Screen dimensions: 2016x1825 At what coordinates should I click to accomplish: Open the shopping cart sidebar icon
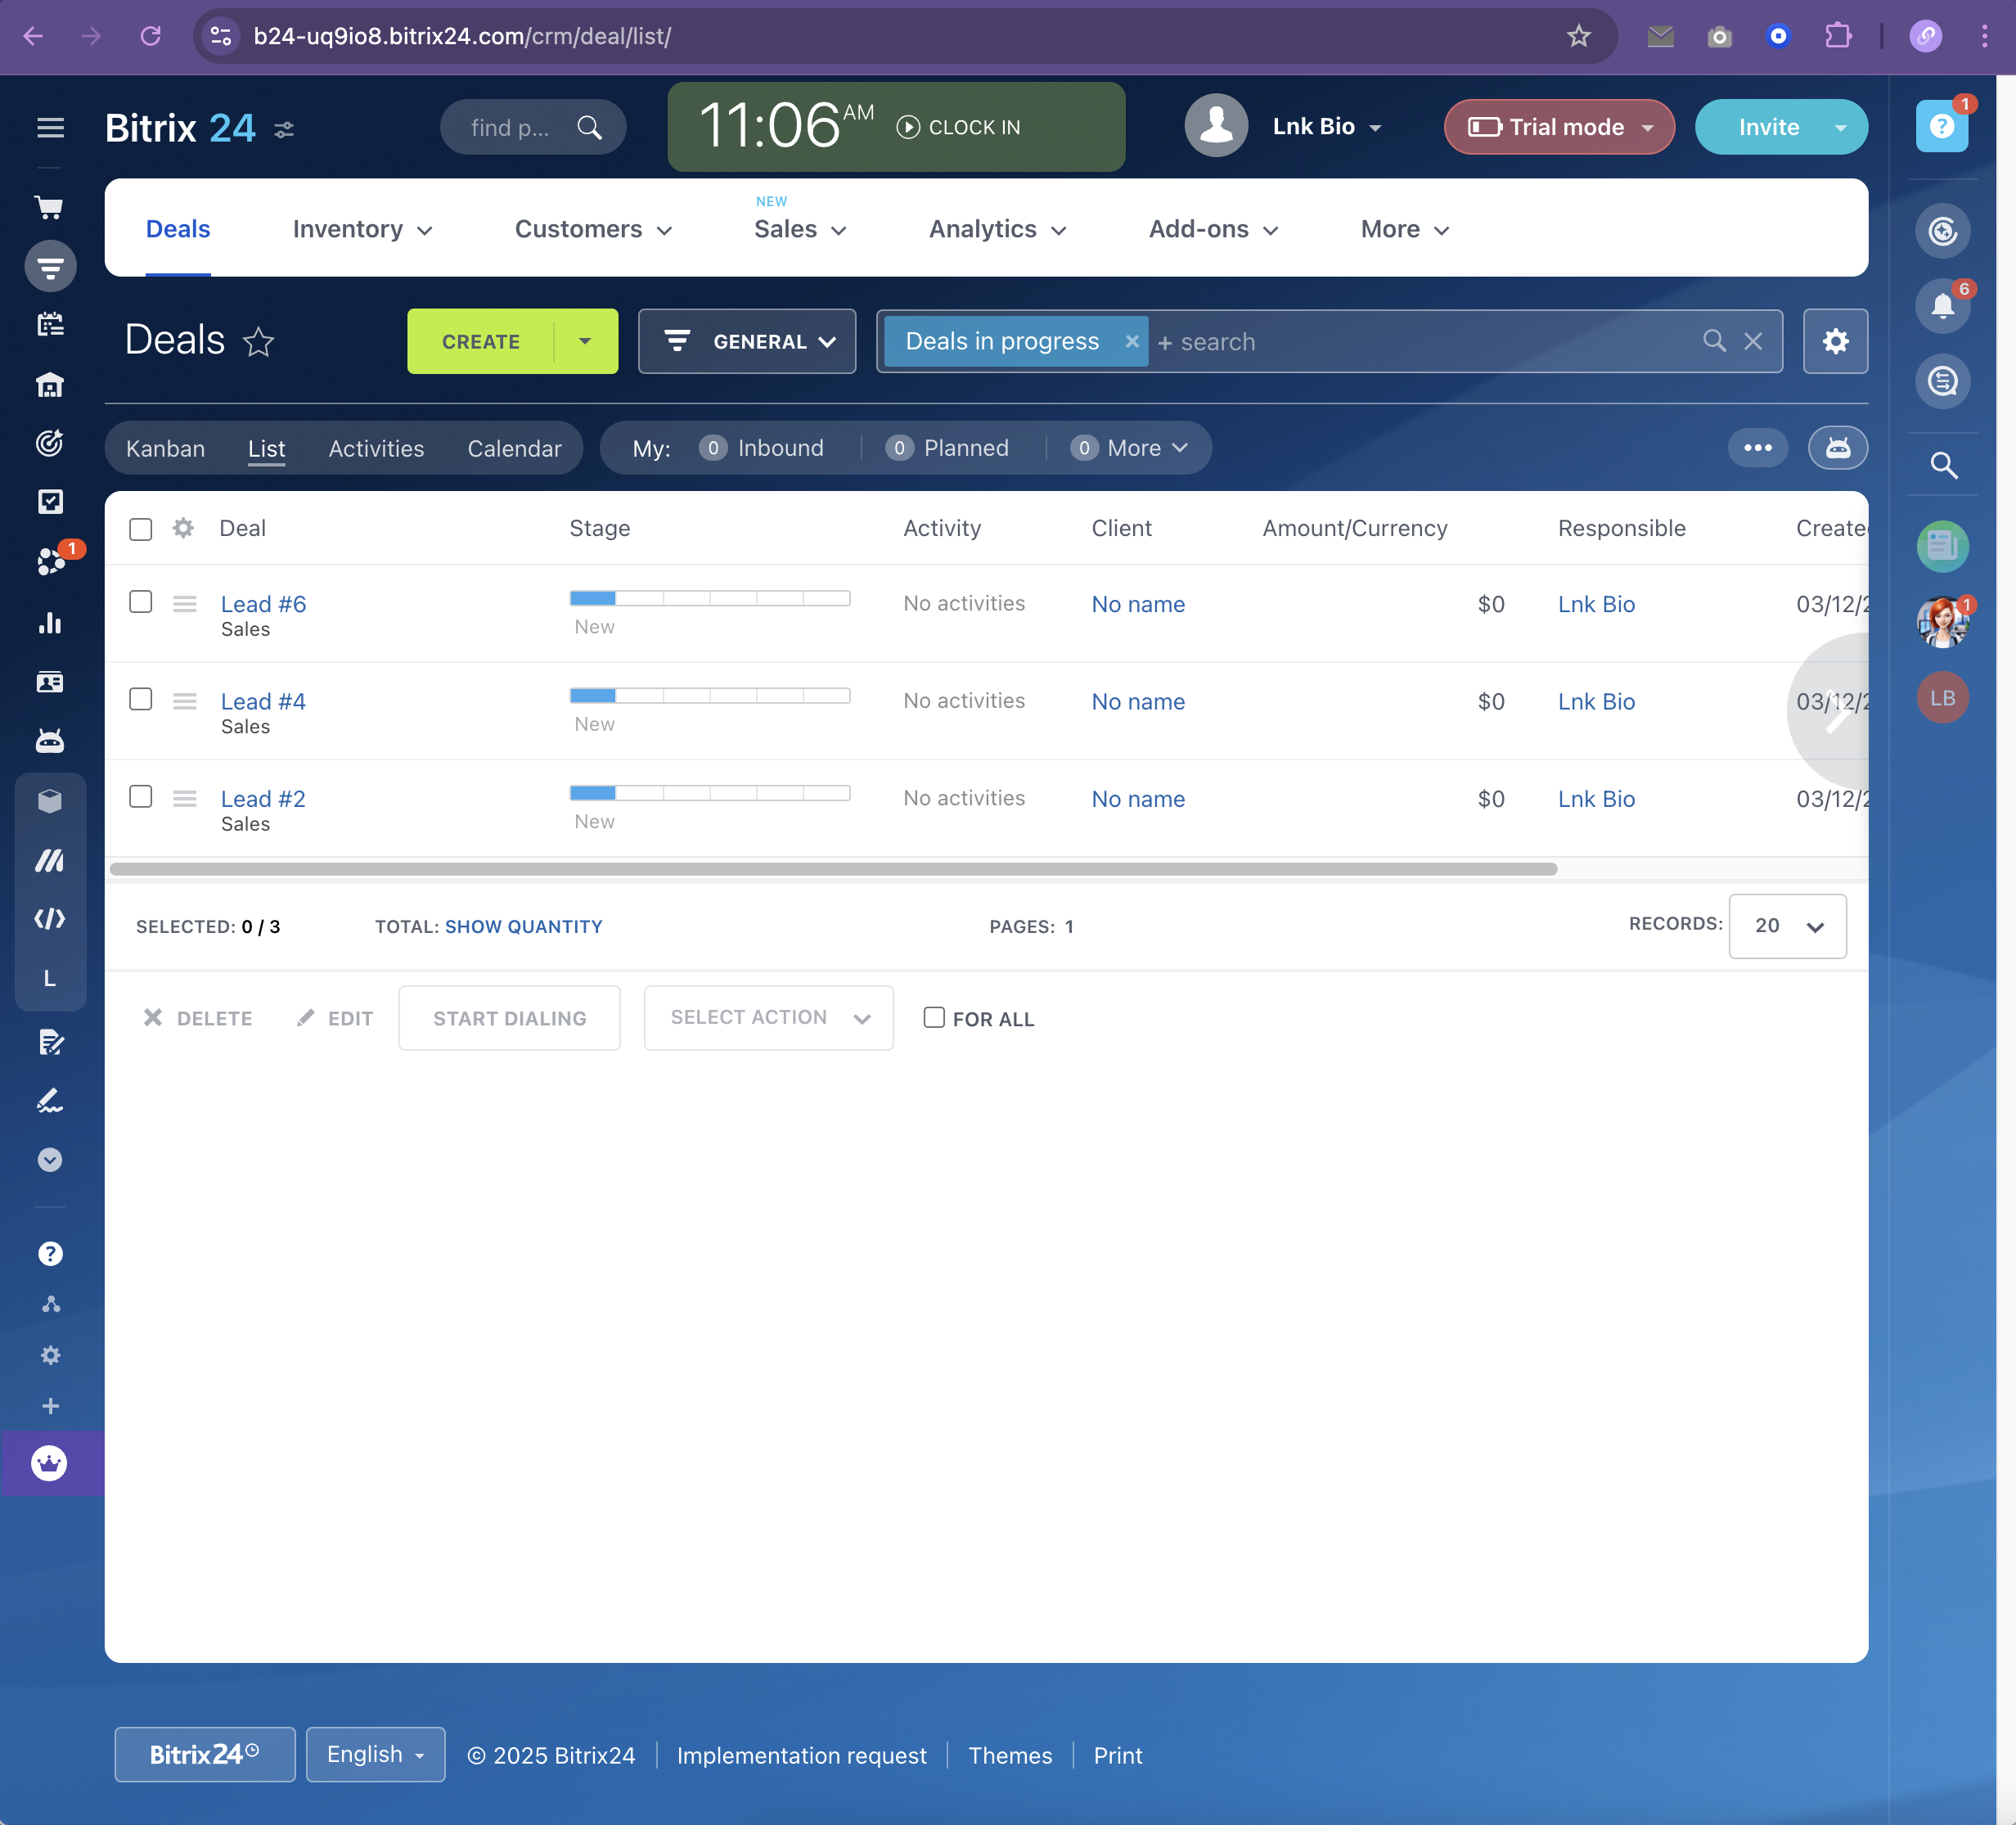(x=50, y=207)
